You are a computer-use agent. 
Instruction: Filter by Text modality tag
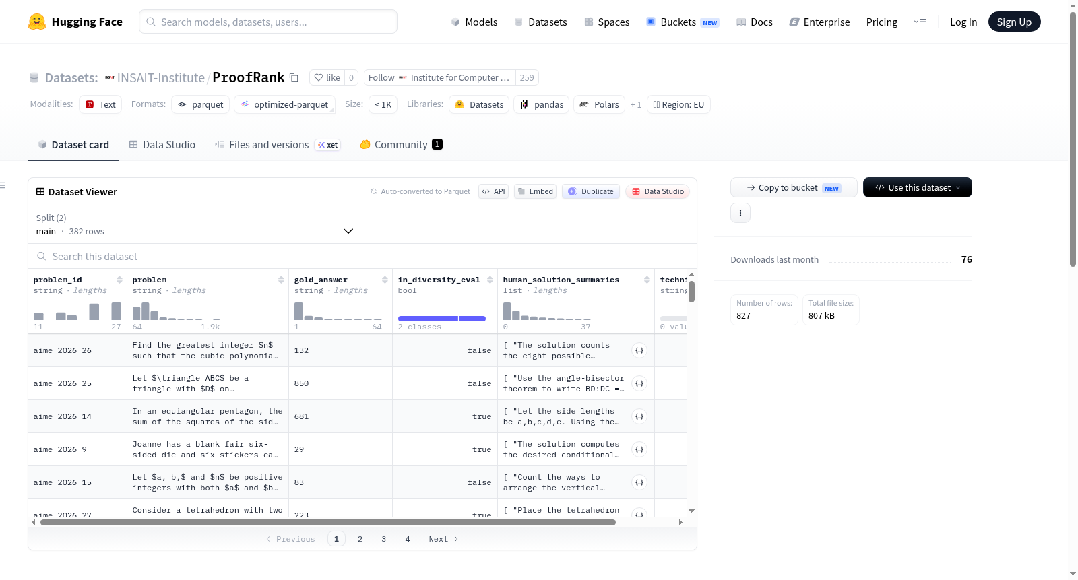(100, 104)
